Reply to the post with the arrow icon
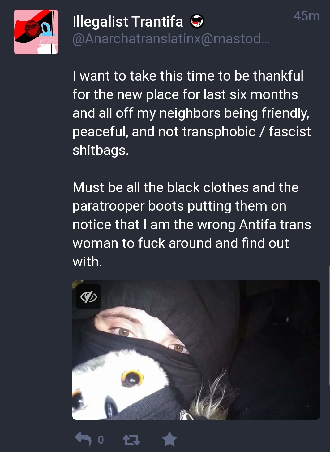 [83, 439]
